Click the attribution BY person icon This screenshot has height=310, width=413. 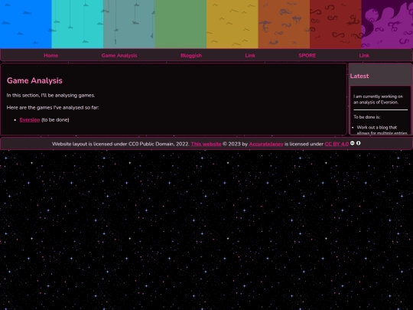click(x=359, y=143)
